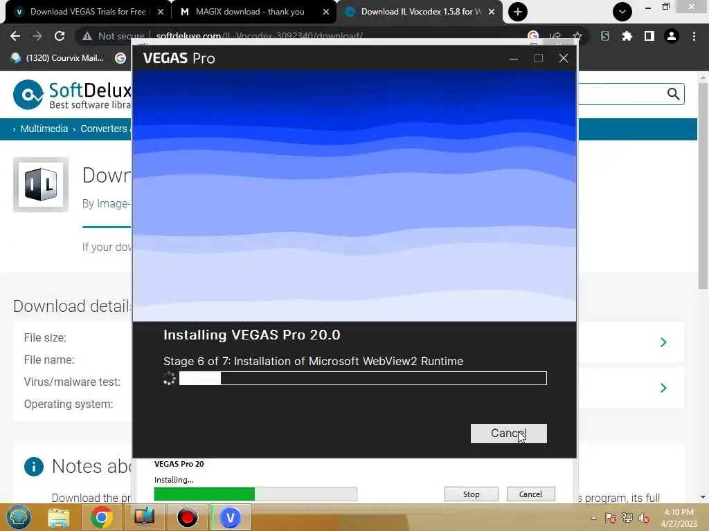
Task: Click the Google icon in address bar
Action: coord(533,36)
